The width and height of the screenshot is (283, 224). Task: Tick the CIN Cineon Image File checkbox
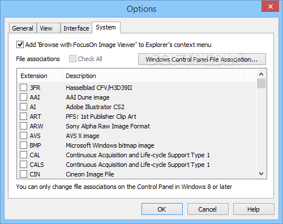click(23, 174)
